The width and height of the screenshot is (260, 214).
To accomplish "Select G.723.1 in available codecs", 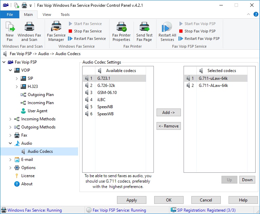I will (114, 78).
